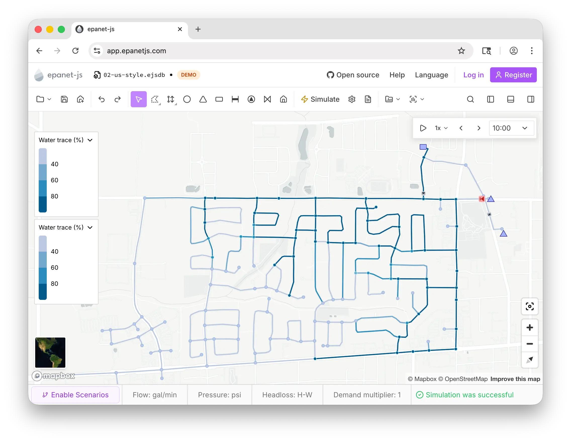Expand the scan tools dropdown
The width and height of the screenshot is (571, 442).
416,99
